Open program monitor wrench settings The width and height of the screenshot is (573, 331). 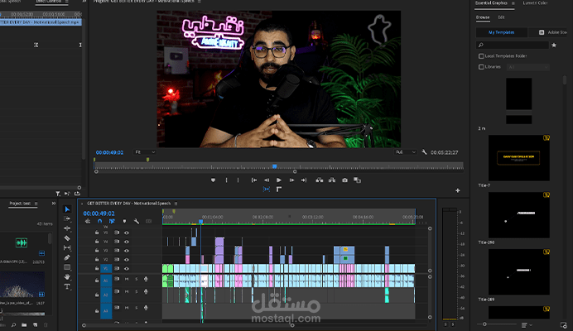(x=424, y=151)
